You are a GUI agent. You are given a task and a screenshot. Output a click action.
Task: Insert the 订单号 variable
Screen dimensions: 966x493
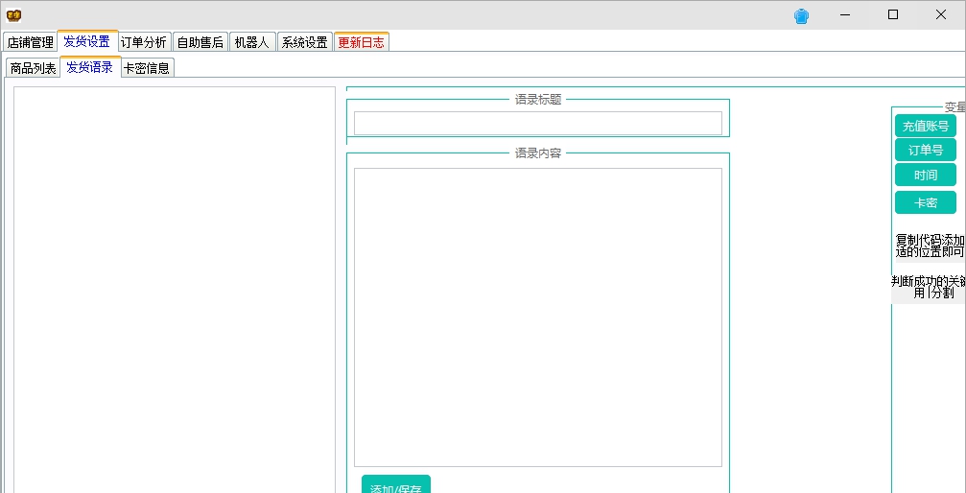click(x=925, y=150)
